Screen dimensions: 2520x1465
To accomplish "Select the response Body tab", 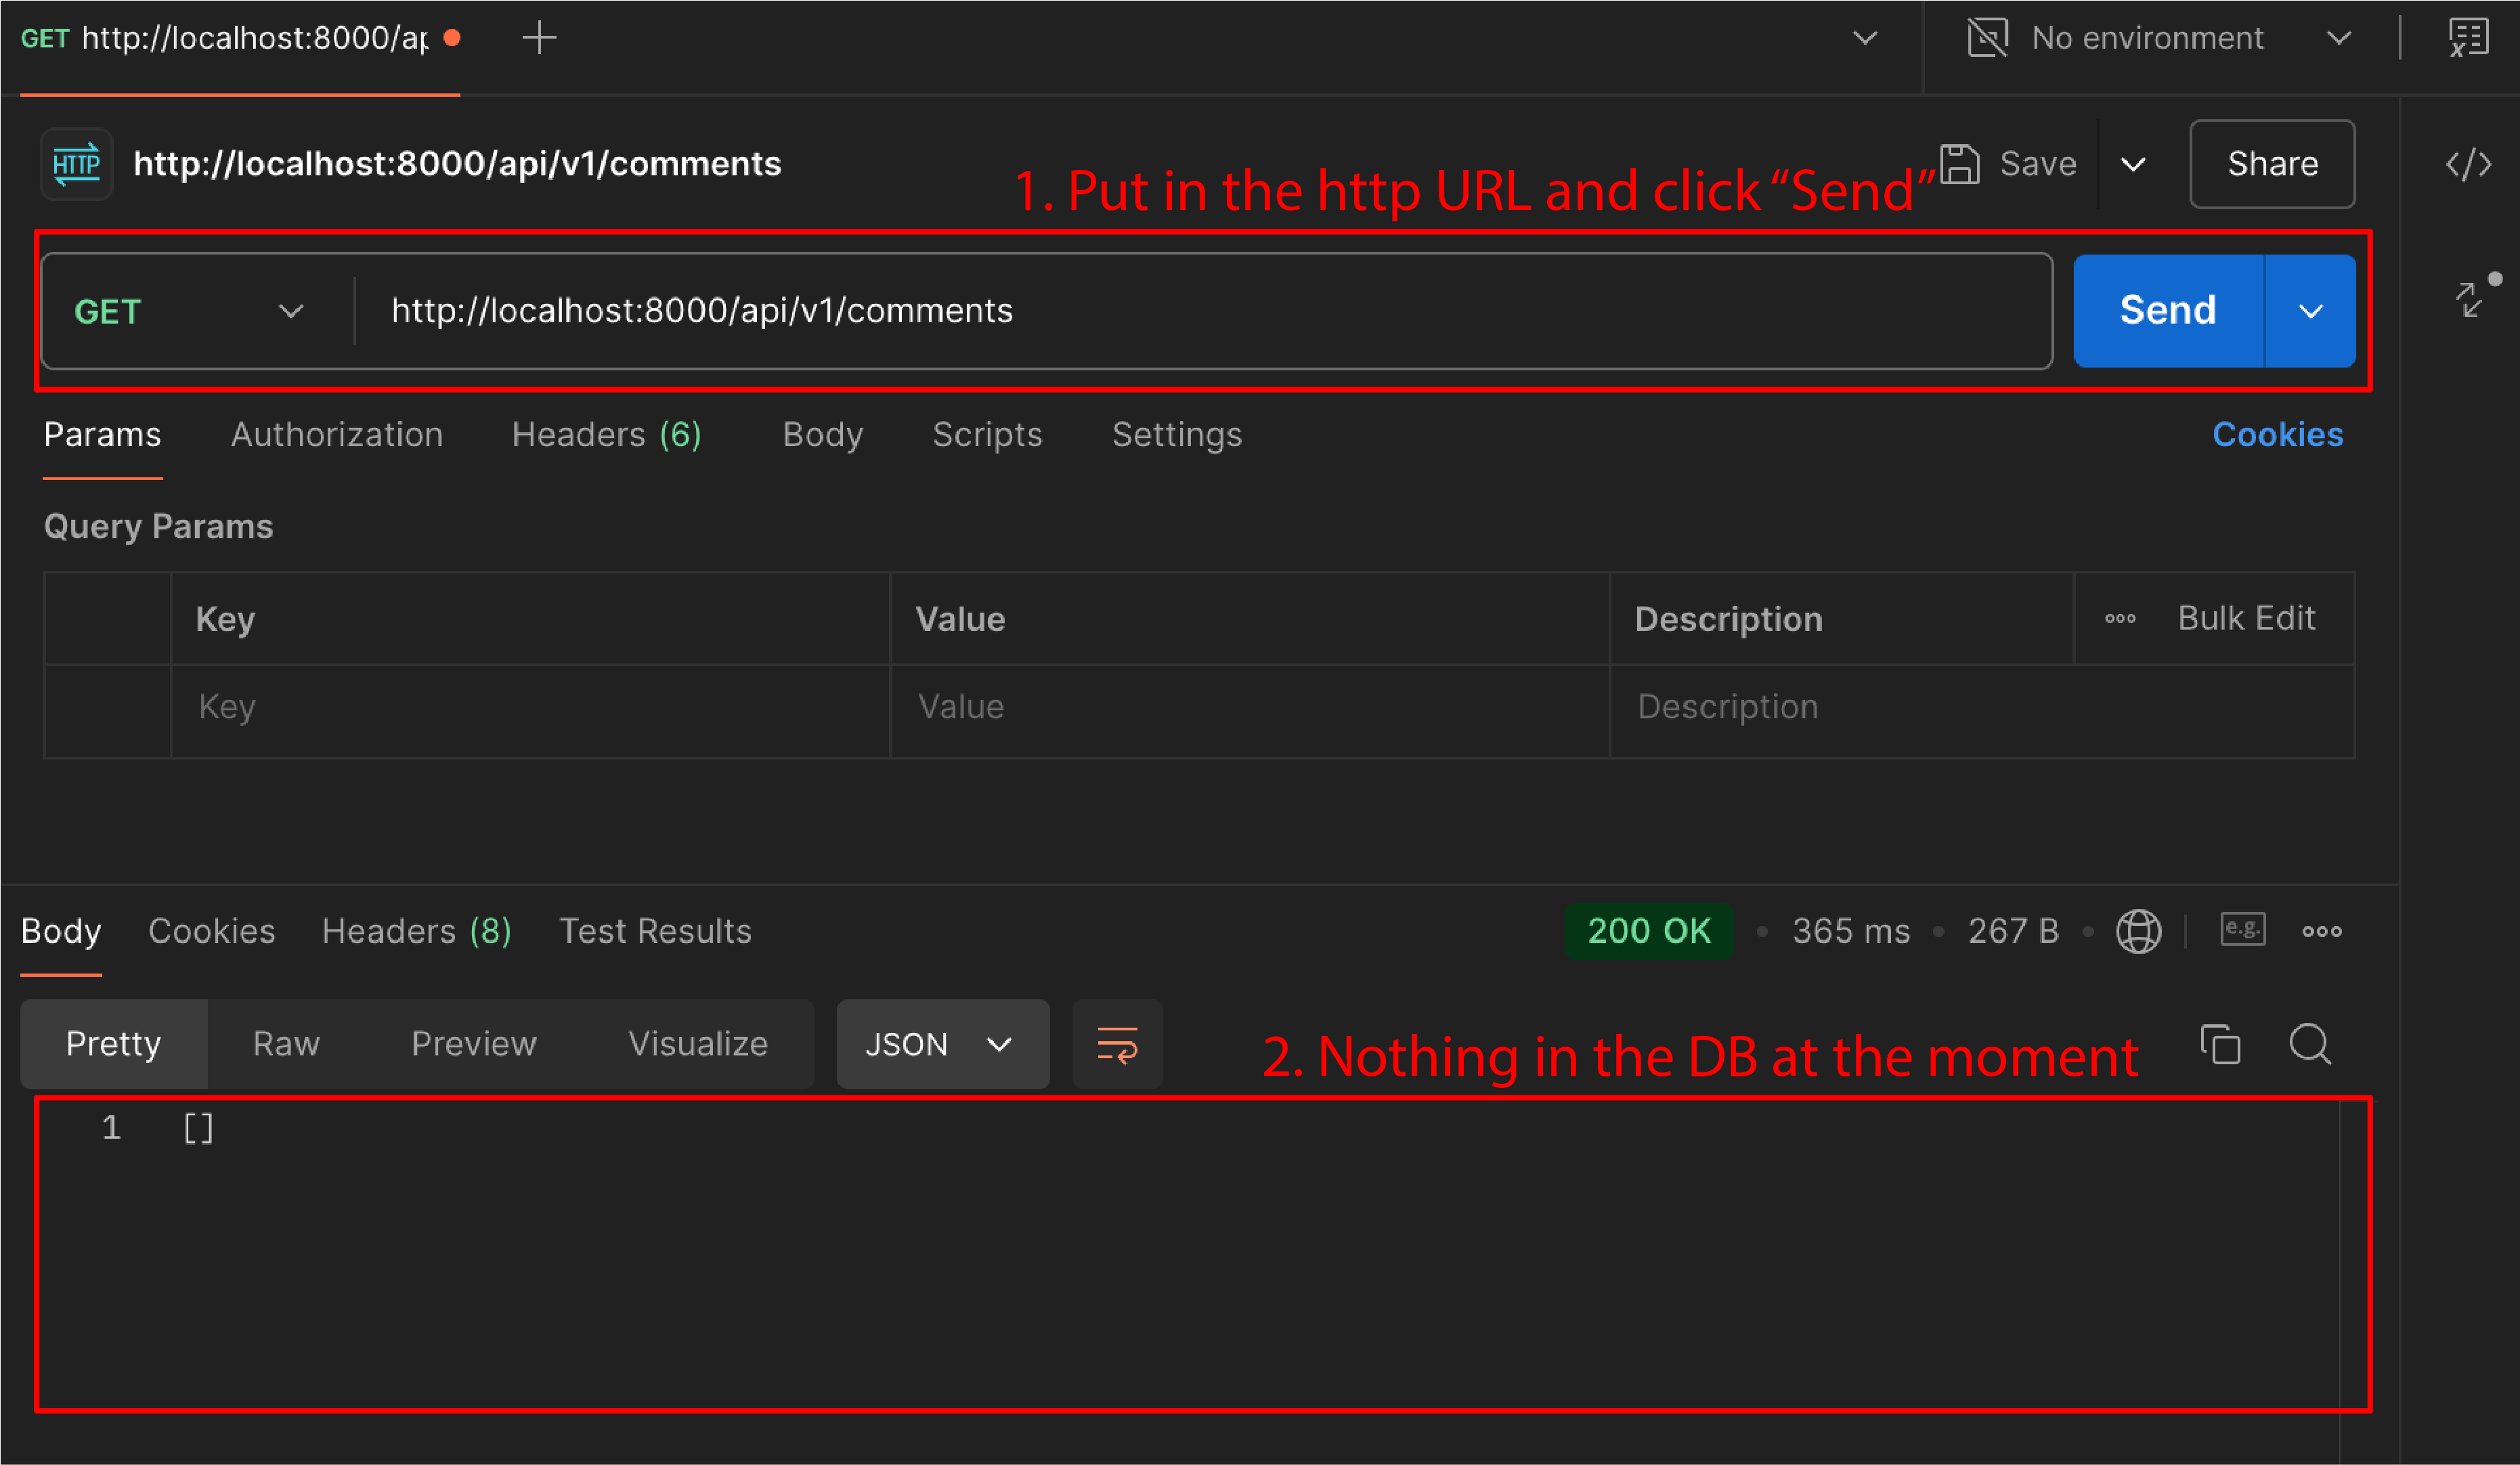I will coord(61,931).
